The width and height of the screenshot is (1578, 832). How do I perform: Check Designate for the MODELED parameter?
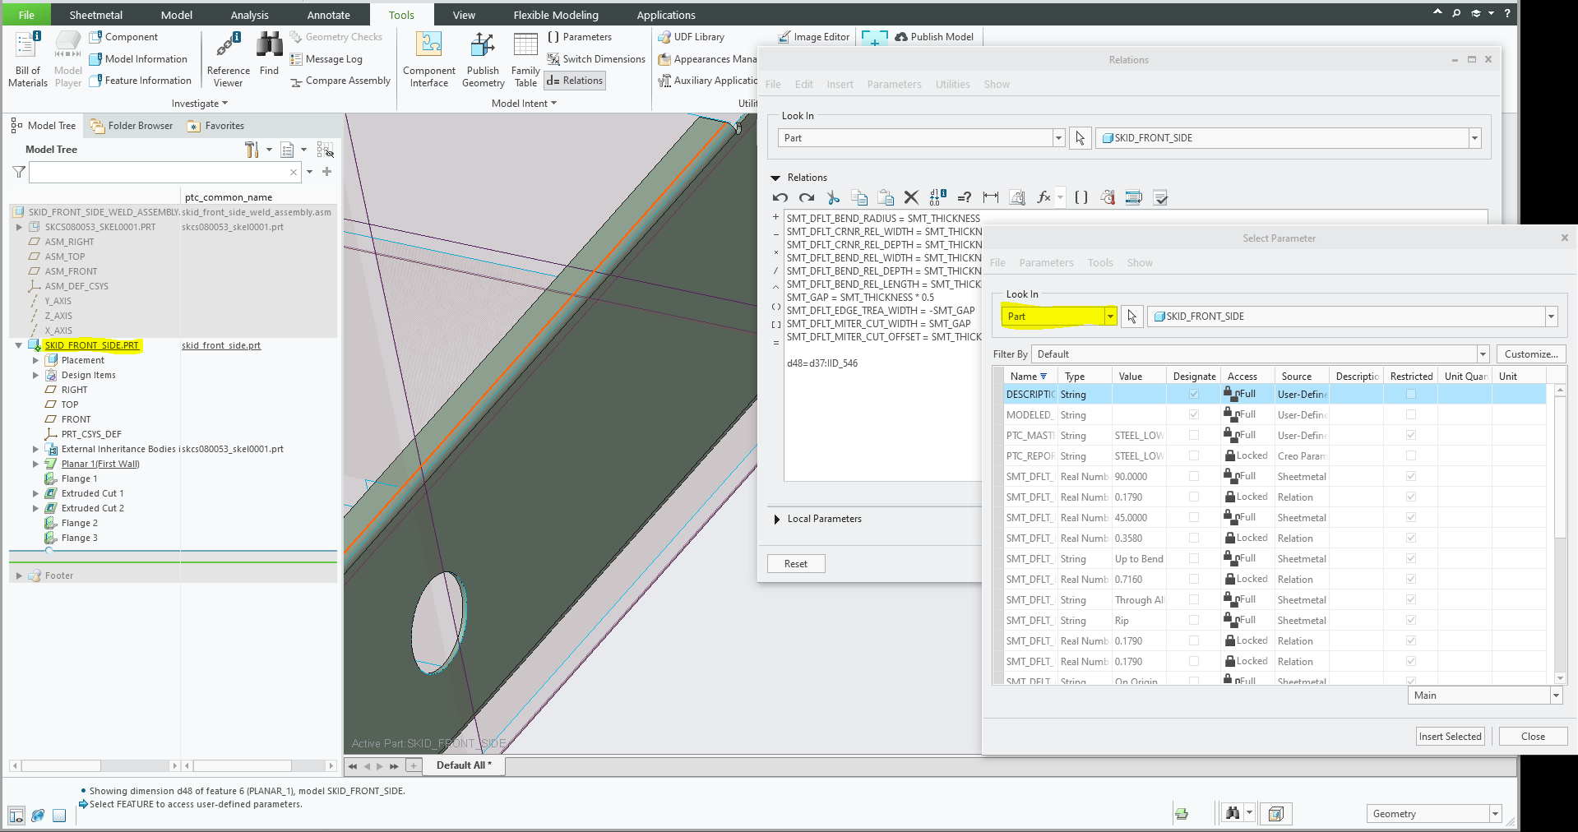(1194, 414)
